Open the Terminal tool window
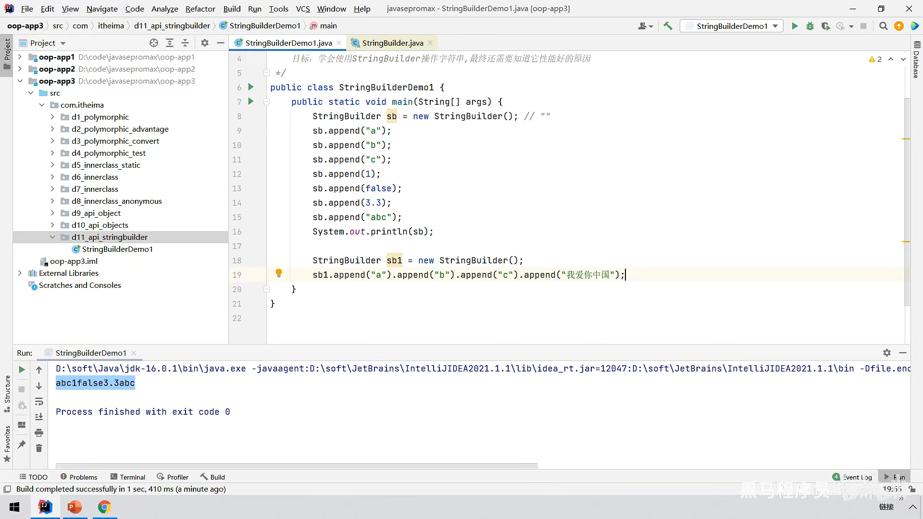This screenshot has width=923, height=519. (127, 477)
